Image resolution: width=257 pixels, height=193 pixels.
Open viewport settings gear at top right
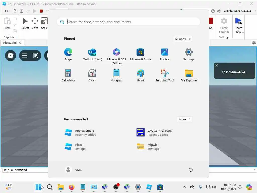point(254,43)
